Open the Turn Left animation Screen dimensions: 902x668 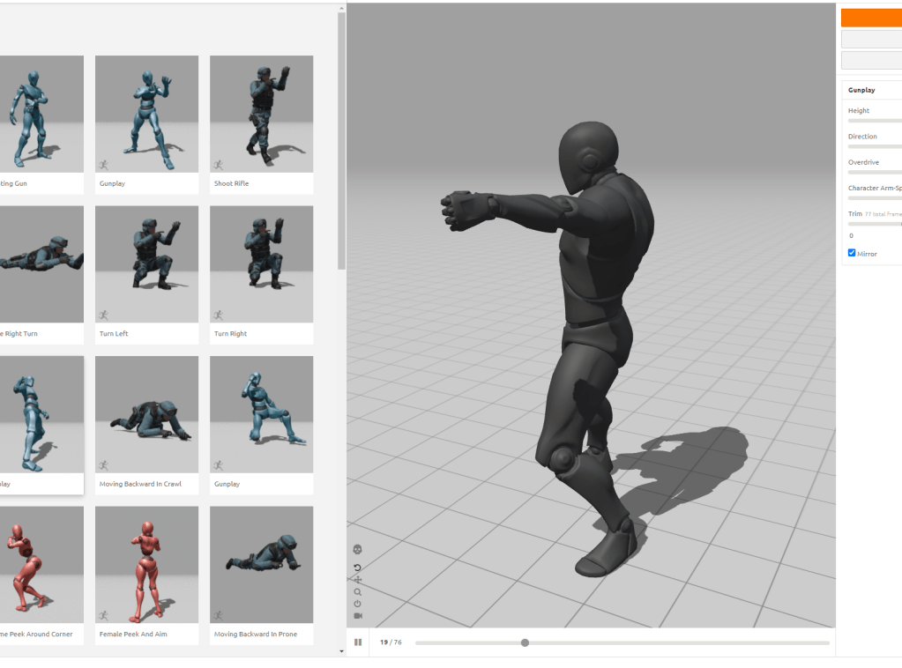click(146, 263)
